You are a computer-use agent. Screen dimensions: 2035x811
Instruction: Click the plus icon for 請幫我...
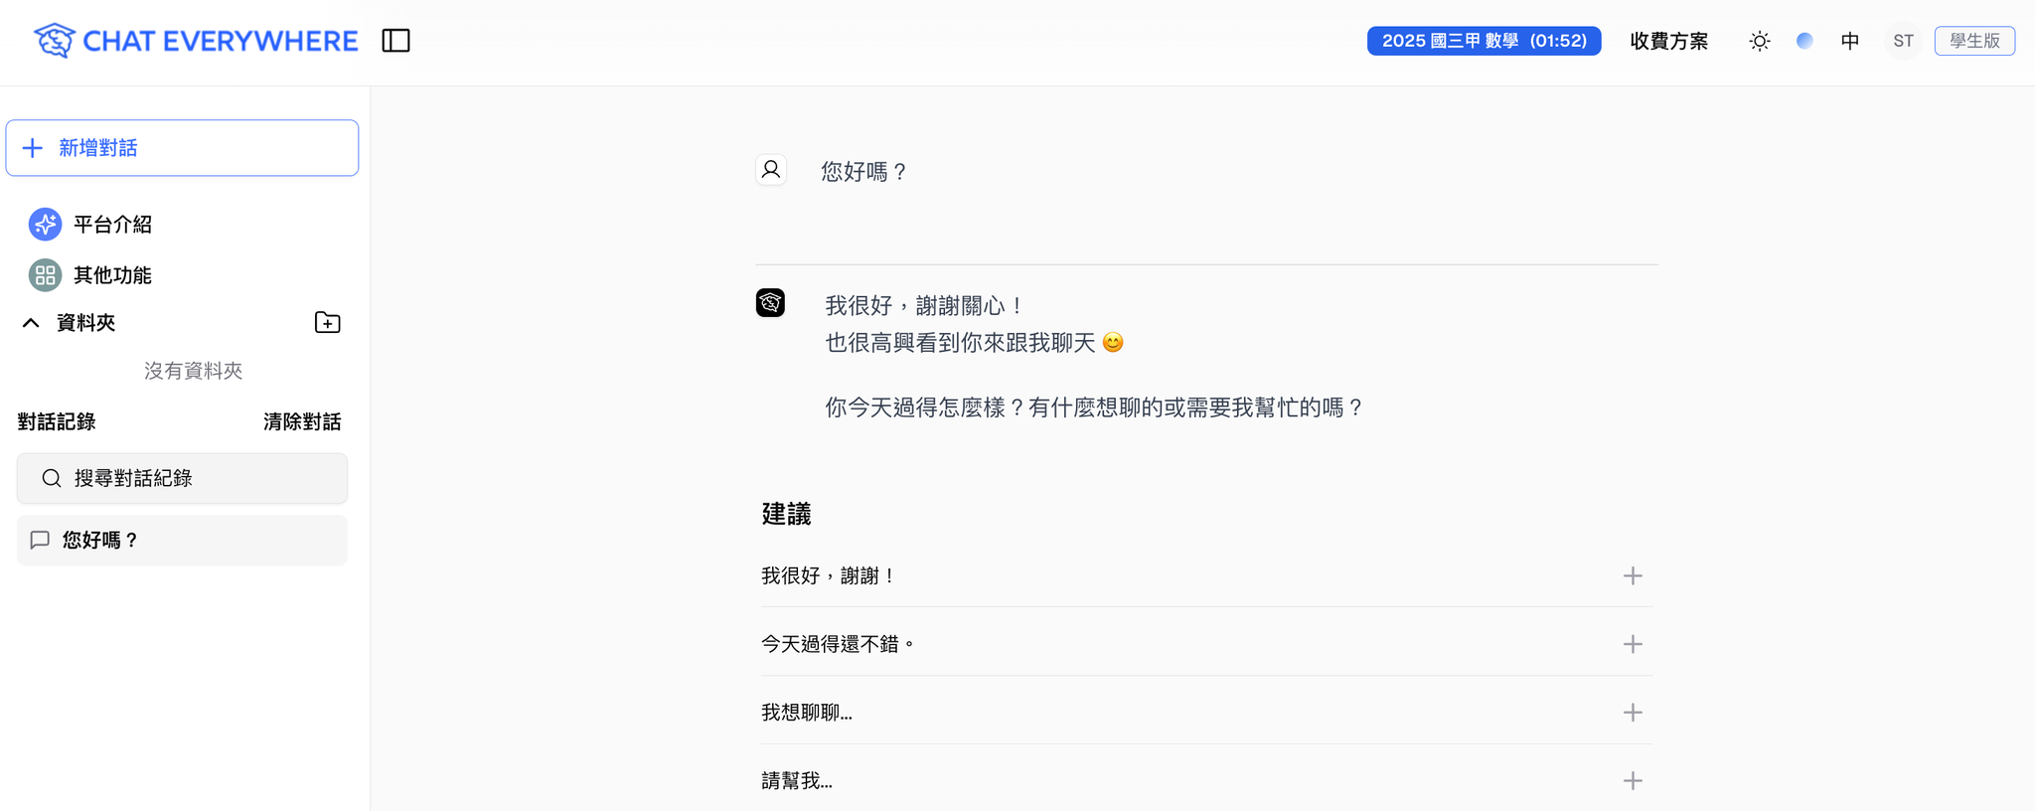coord(1633,781)
